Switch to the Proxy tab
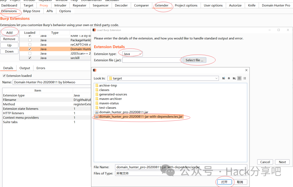 [44, 5]
